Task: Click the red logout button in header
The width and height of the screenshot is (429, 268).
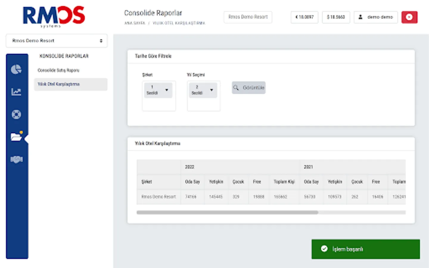Action: (409, 17)
